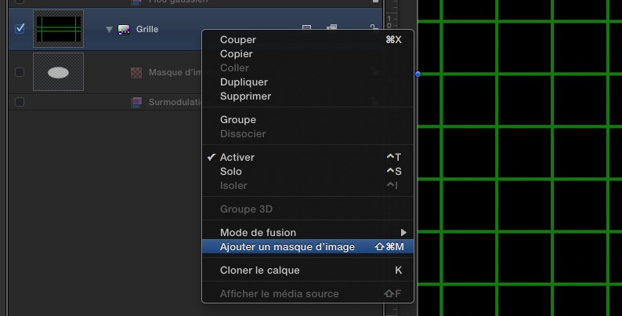Screen dimensions: 622x316
Task: Click the blue handle on canvas edge
Action: [418, 74]
